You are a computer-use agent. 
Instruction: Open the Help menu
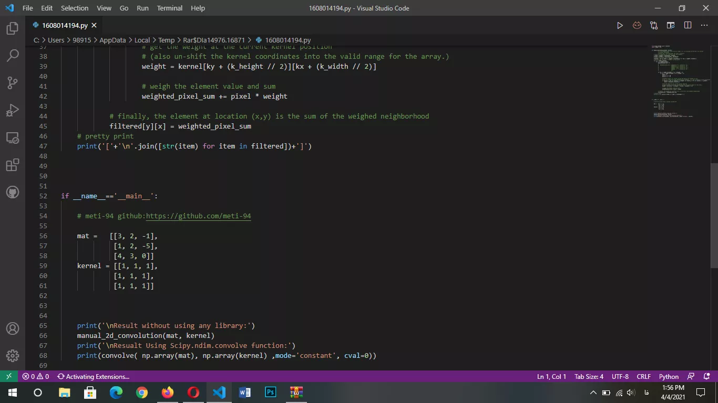coord(198,8)
